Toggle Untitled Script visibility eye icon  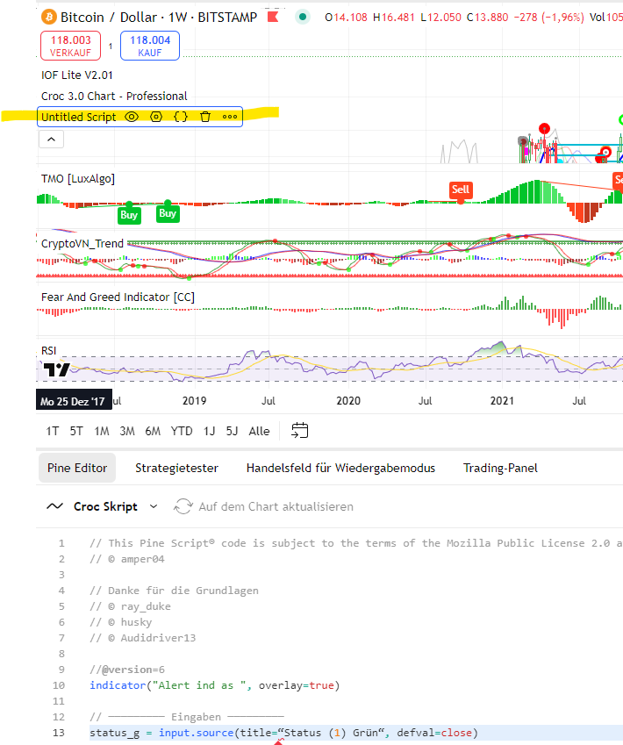[132, 117]
